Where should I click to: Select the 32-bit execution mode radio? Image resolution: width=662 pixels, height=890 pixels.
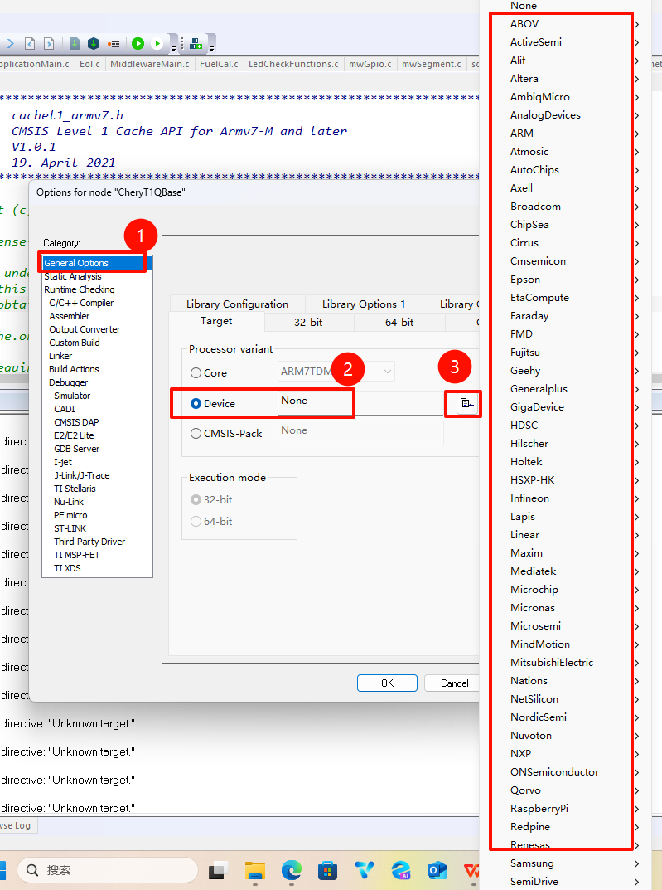click(196, 500)
